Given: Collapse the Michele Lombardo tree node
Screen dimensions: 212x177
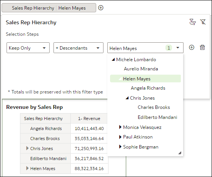Looking at the screenshot, I should point(113,60).
